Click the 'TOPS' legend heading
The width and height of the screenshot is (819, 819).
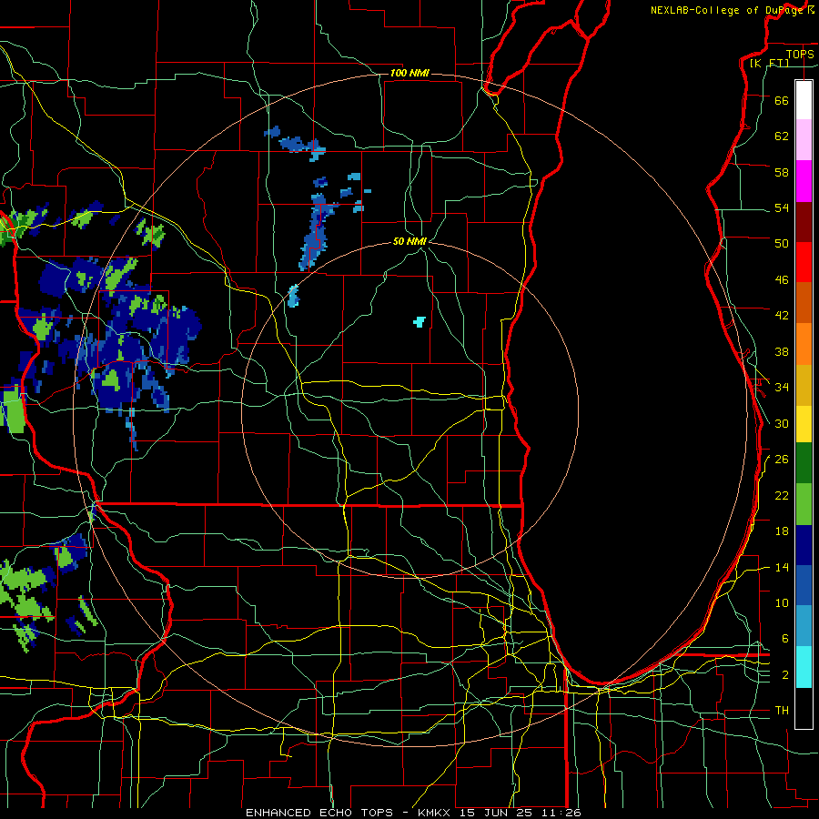coord(800,54)
